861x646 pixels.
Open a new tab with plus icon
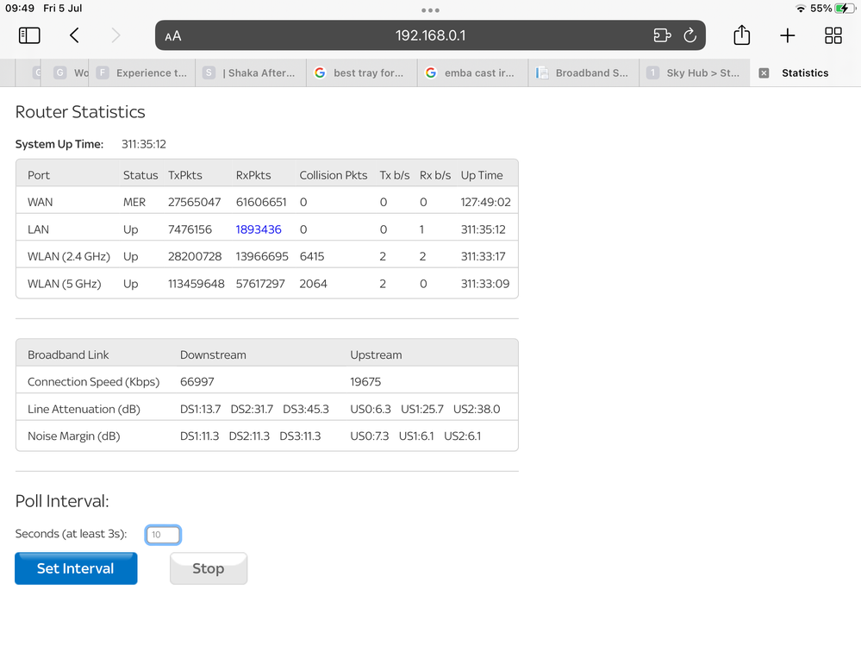(788, 35)
